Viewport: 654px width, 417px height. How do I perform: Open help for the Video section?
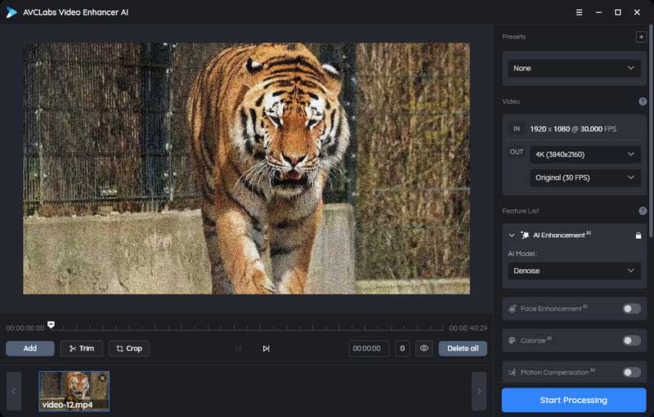643,101
